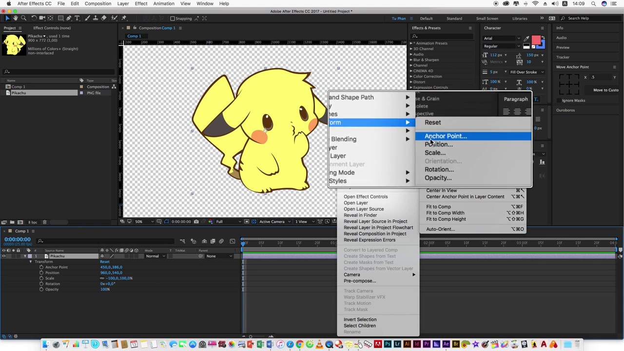The image size is (624, 351).
Task: Toggle the transparency grid button in viewer
Action: coord(254,222)
